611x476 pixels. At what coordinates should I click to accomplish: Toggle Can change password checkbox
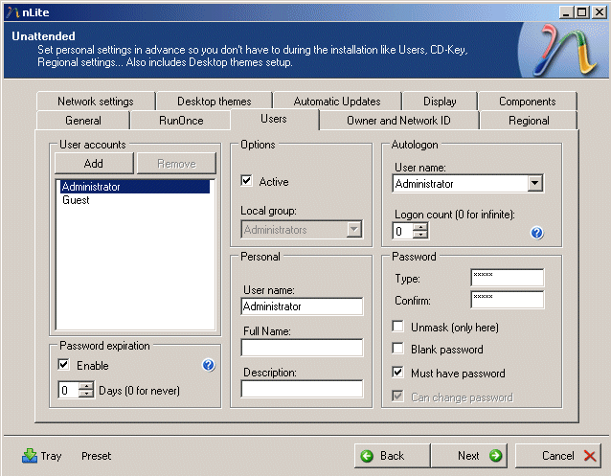pos(397,397)
